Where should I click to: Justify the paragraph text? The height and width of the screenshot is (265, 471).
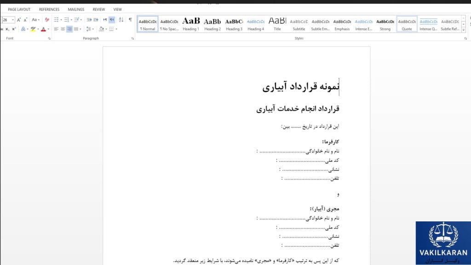tap(76, 29)
